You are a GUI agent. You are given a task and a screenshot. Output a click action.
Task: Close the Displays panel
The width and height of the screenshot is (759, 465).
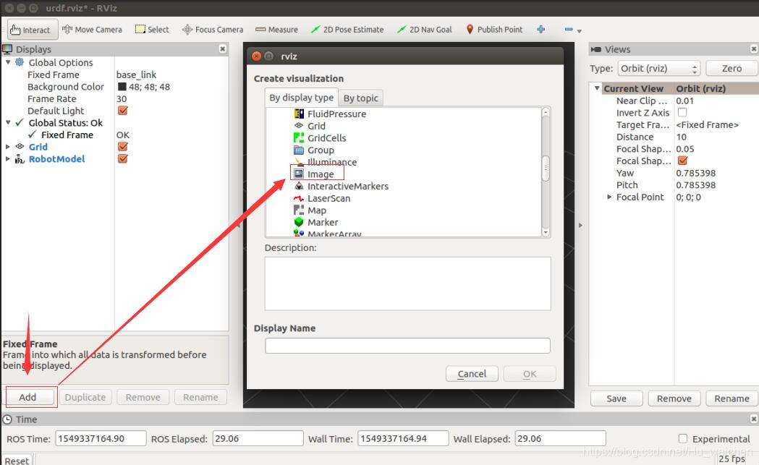click(222, 49)
